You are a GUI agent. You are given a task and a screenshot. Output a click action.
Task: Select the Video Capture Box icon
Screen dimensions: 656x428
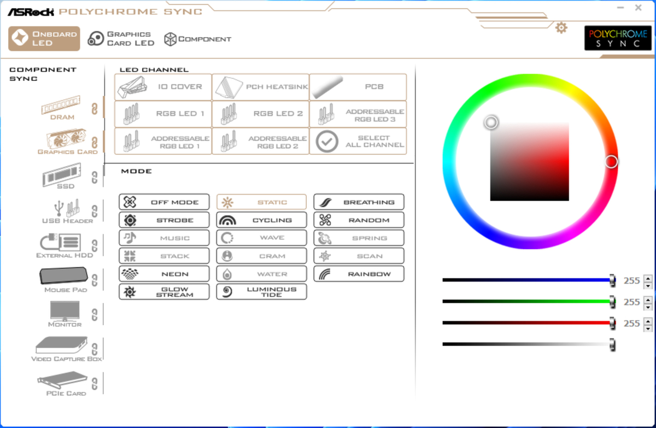pos(66,349)
